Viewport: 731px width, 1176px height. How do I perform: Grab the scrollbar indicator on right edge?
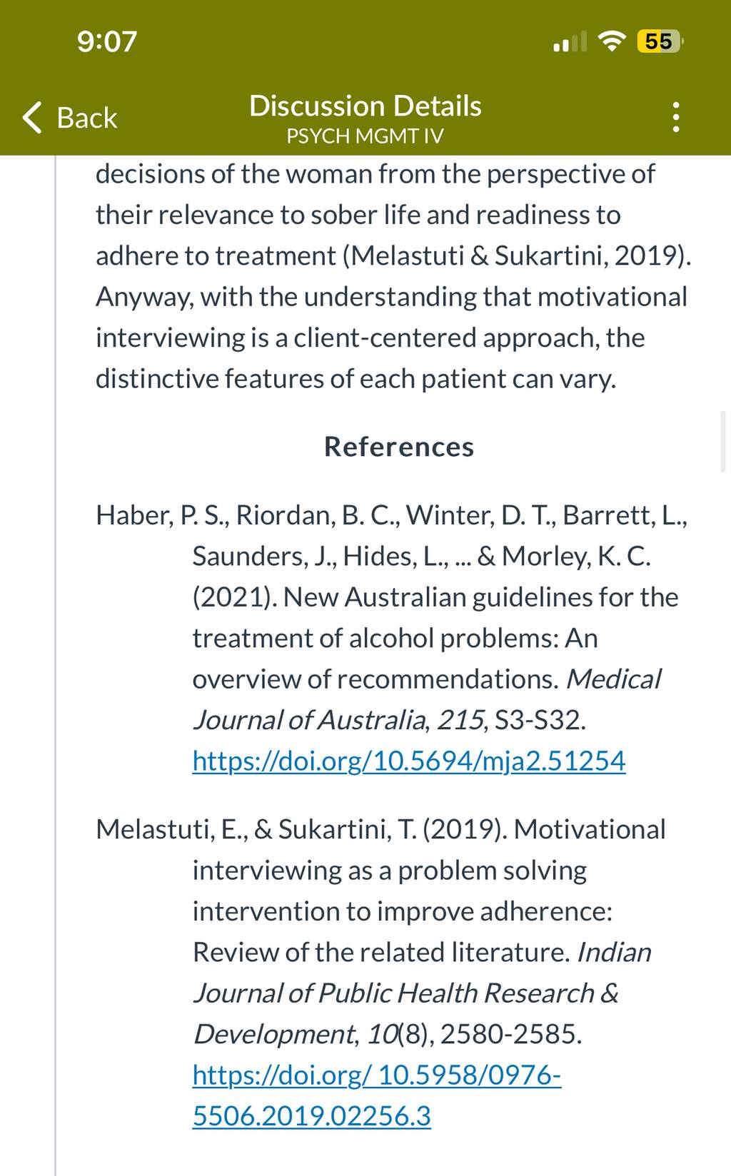(x=723, y=441)
